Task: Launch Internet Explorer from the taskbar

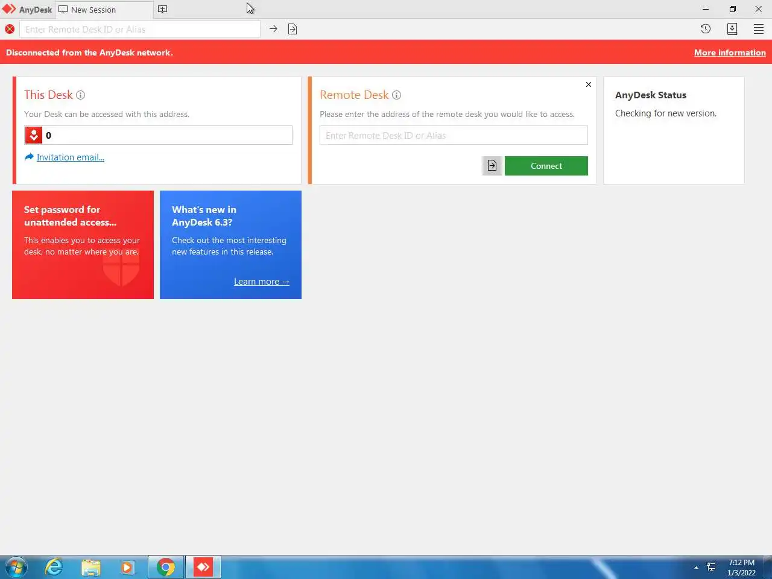Action: click(x=54, y=567)
